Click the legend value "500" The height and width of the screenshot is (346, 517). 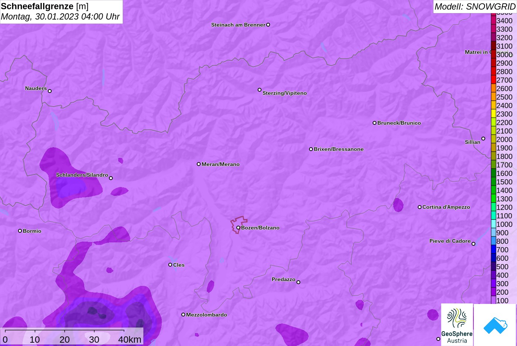[502, 267]
